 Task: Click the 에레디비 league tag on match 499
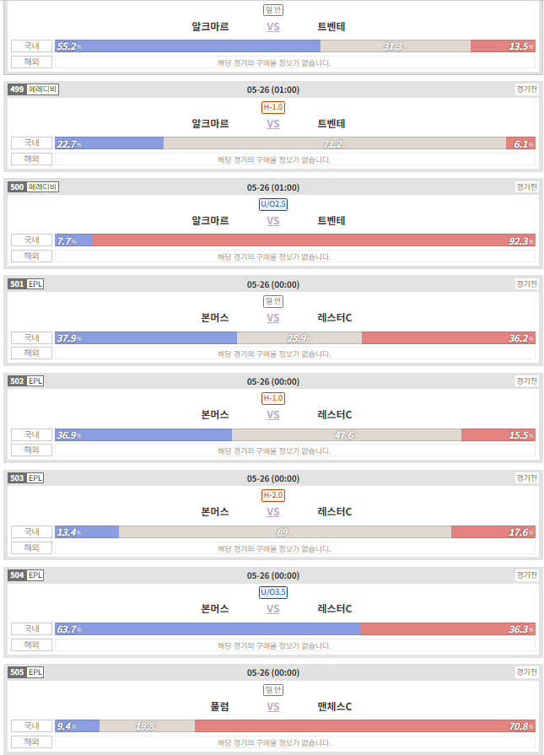pyautogui.click(x=42, y=89)
